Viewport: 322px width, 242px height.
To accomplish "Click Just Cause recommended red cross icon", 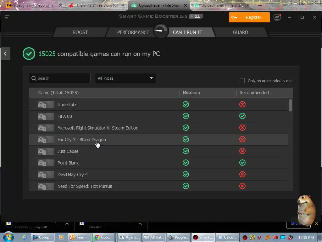I will (242, 151).
